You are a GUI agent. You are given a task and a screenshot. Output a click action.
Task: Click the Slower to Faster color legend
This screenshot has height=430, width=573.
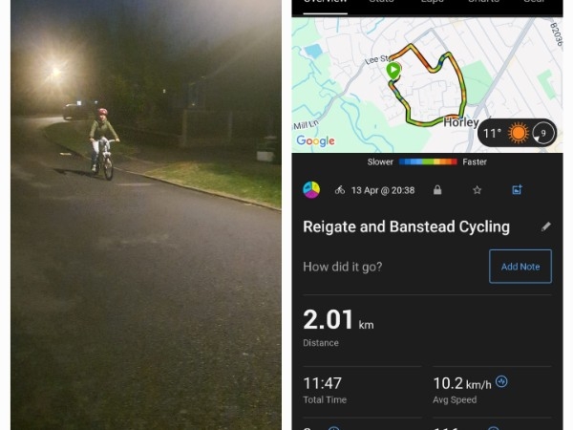427,162
